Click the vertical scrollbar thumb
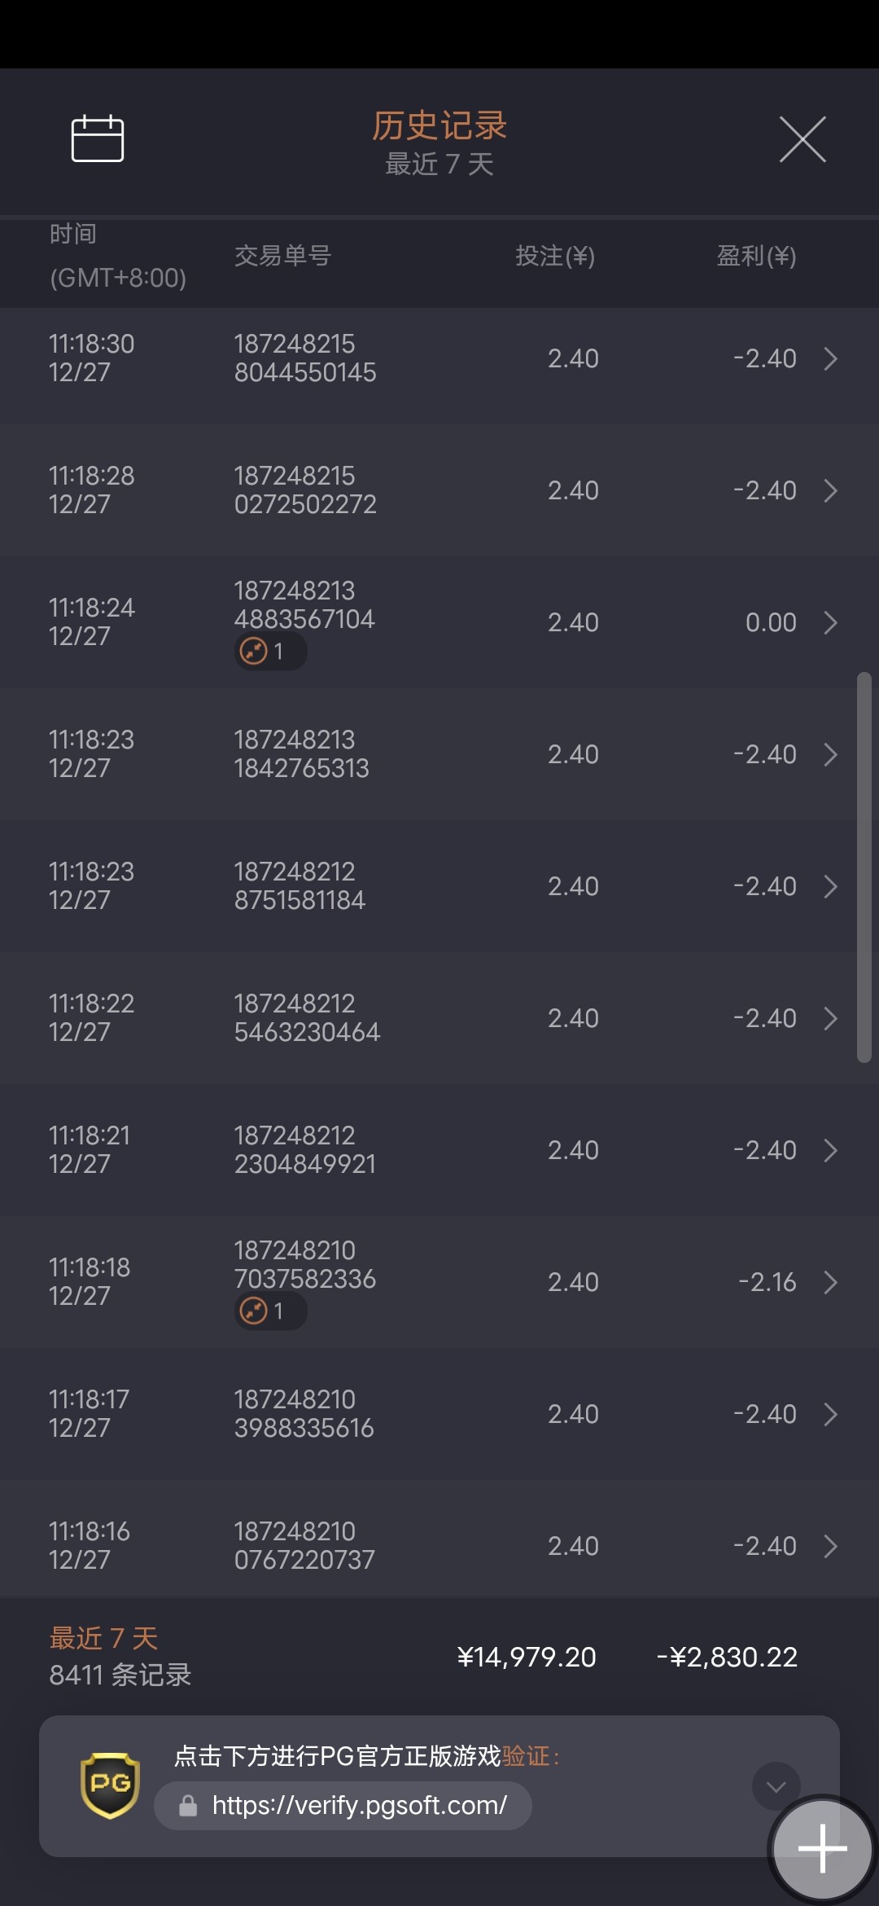Viewport: 879px width, 1906px height. point(864,867)
